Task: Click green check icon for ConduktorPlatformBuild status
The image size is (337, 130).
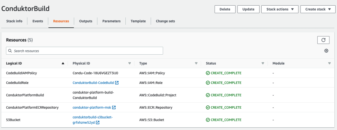Action: (208, 95)
